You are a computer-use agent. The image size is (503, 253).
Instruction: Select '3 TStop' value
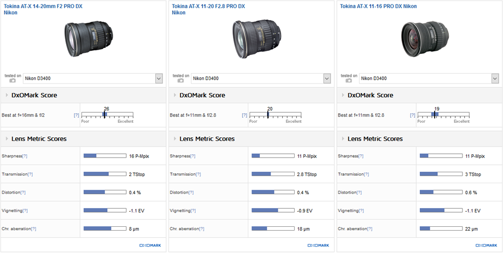[473, 174]
